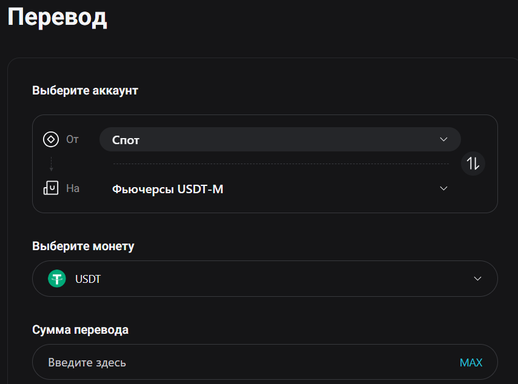Click the Перевод page title
The width and height of the screenshot is (518, 384).
coord(58,17)
